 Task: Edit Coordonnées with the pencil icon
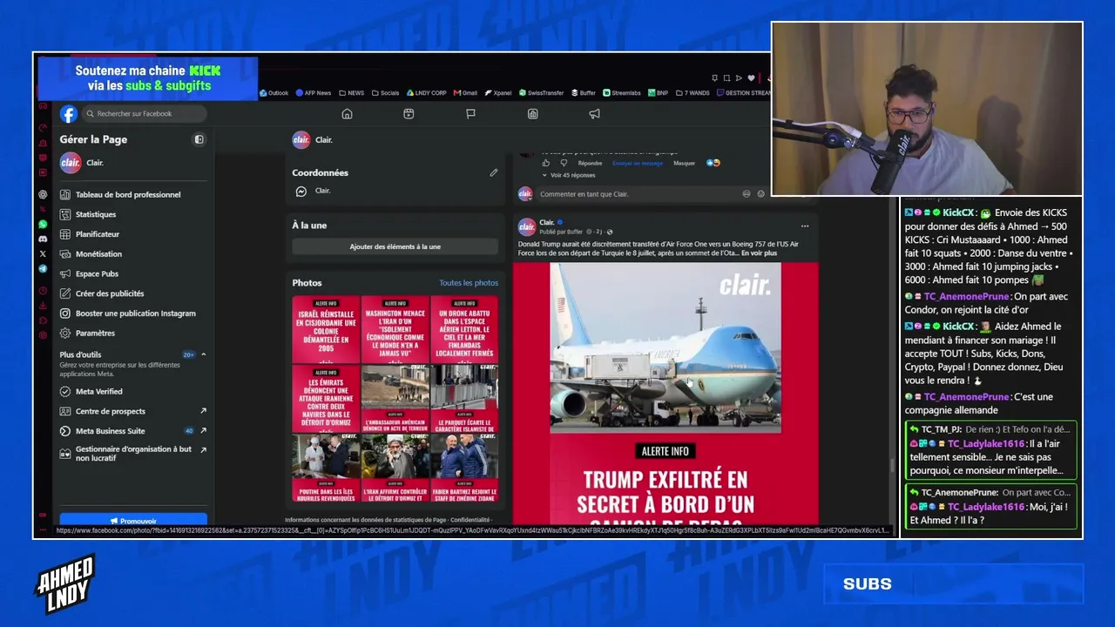click(493, 172)
